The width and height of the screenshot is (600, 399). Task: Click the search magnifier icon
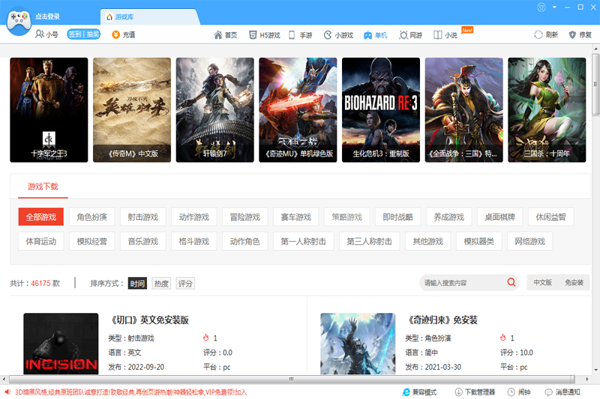click(x=511, y=283)
